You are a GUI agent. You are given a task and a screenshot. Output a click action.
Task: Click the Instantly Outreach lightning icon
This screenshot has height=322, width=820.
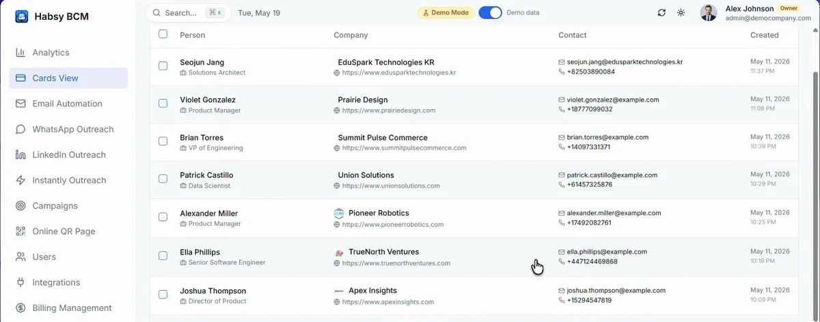click(20, 181)
